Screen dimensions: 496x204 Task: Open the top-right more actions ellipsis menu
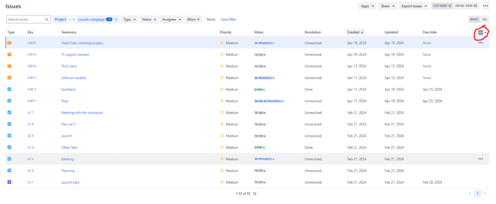click(x=485, y=5)
